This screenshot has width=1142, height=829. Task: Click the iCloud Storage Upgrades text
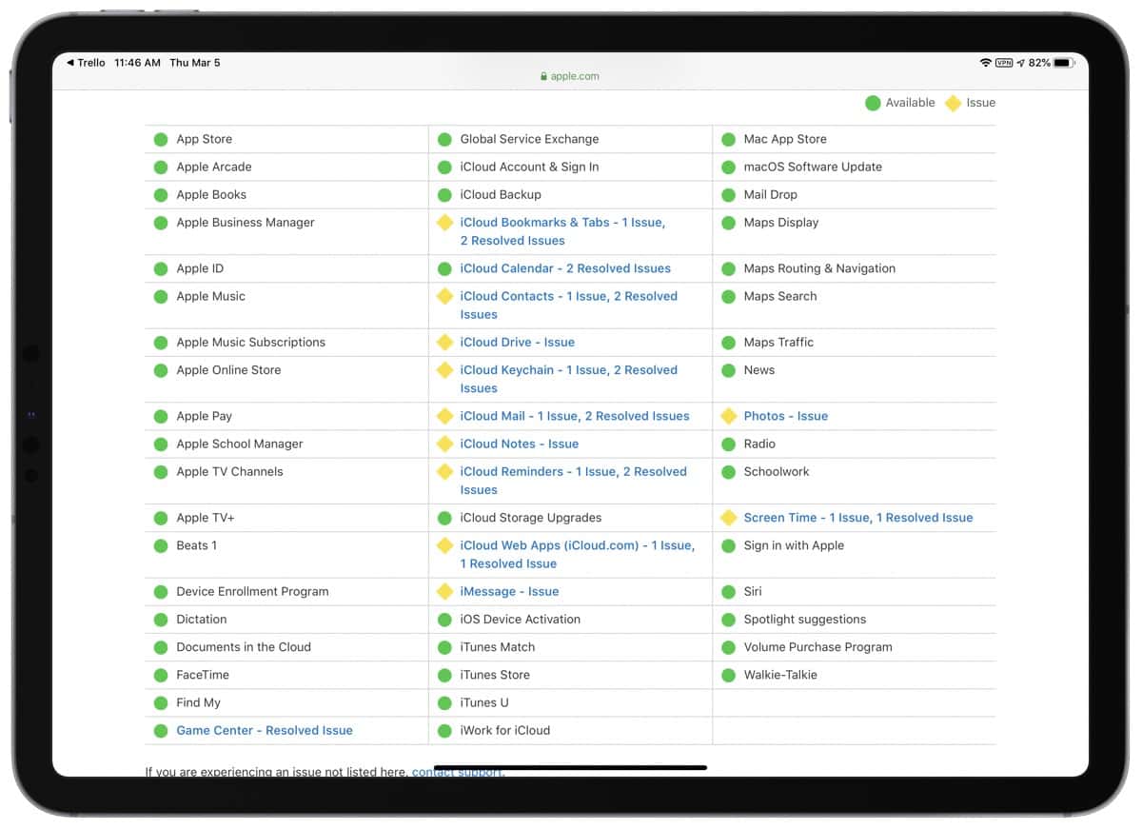tap(531, 518)
